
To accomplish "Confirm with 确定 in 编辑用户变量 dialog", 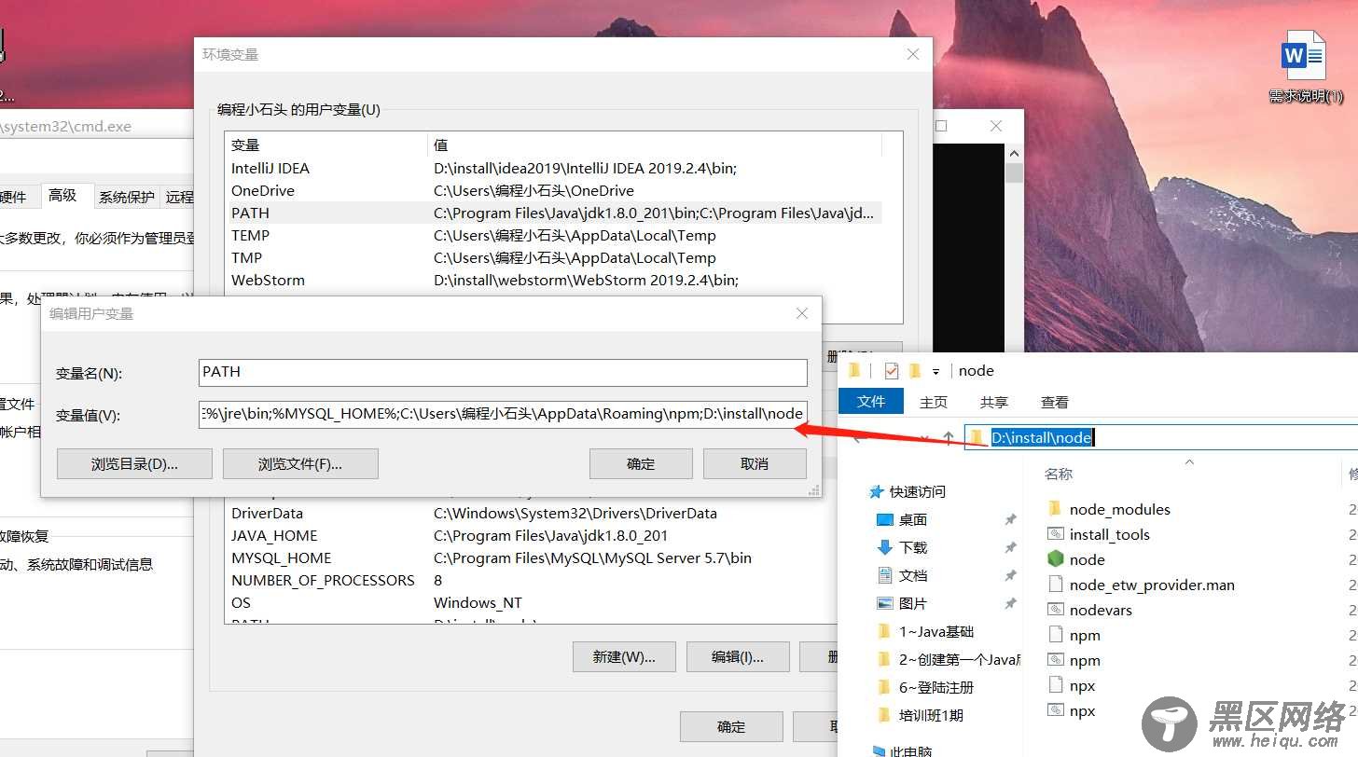I will 641,463.
